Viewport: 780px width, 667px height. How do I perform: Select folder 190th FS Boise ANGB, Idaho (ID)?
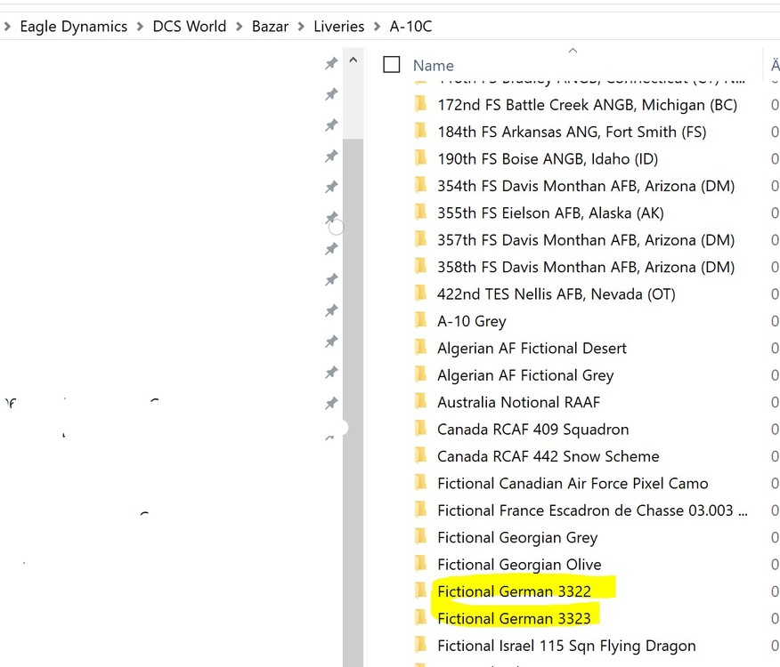[x=548, y=159]
